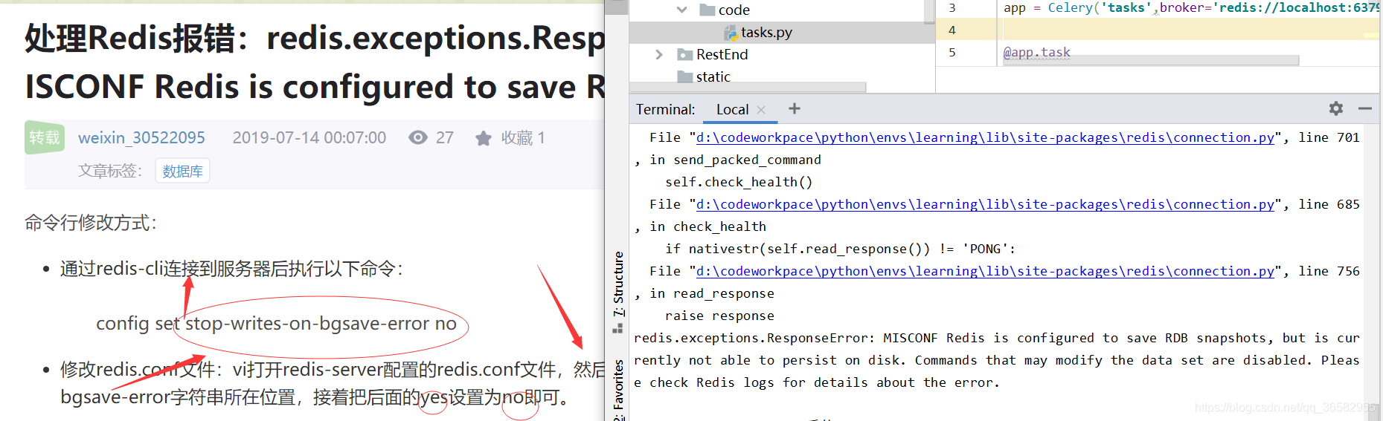Image resolution: width=1383 pixels, height=421 pixels.
Task: Open connection.py link at line 685
Action: click(x=985, y=204)
